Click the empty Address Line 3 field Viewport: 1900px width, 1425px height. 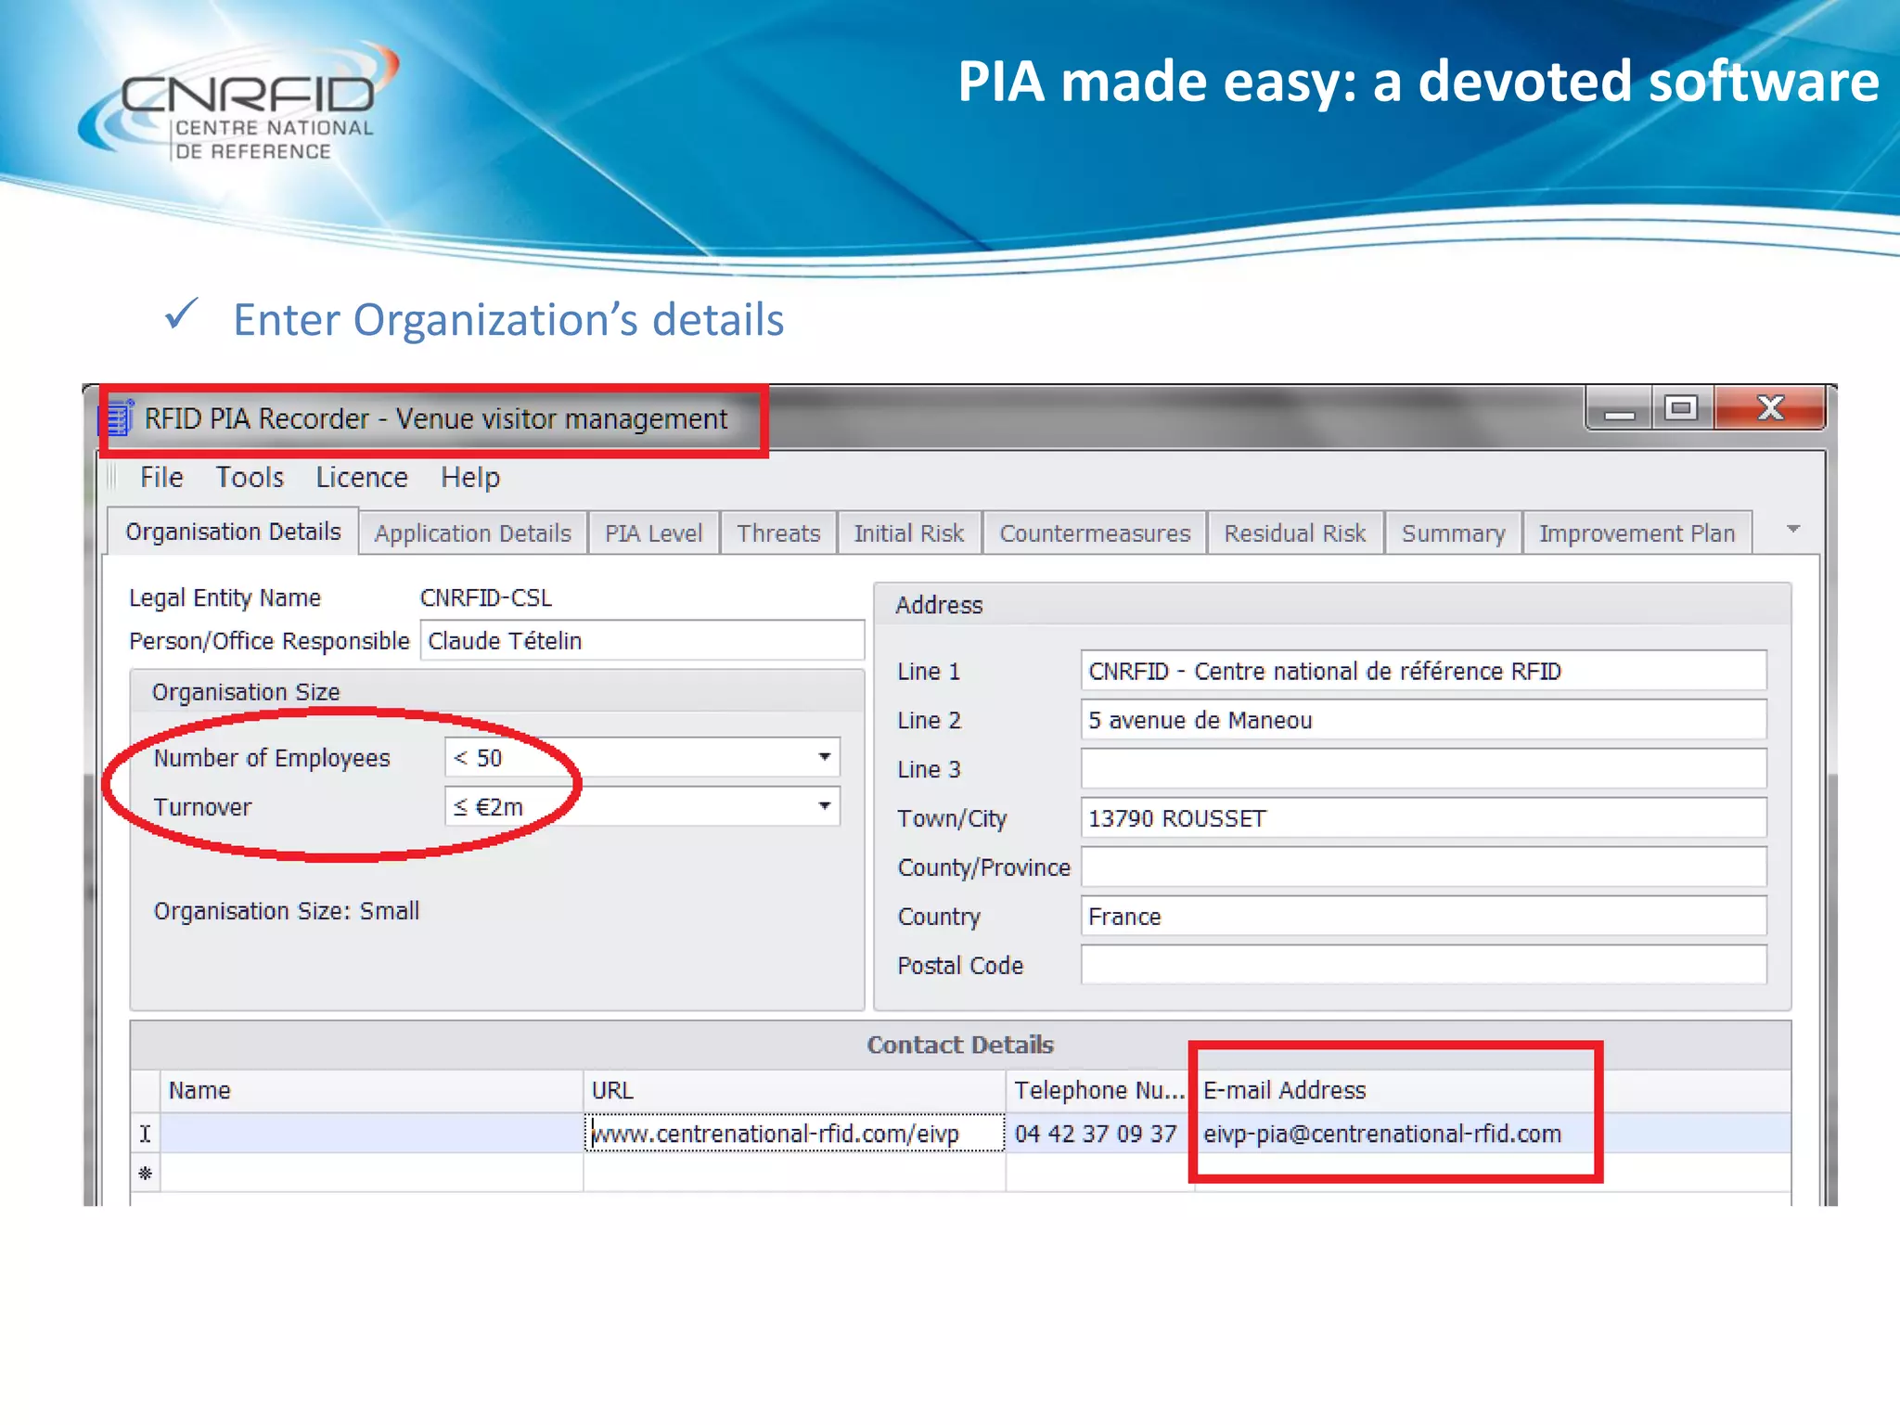pos(1423,769)
